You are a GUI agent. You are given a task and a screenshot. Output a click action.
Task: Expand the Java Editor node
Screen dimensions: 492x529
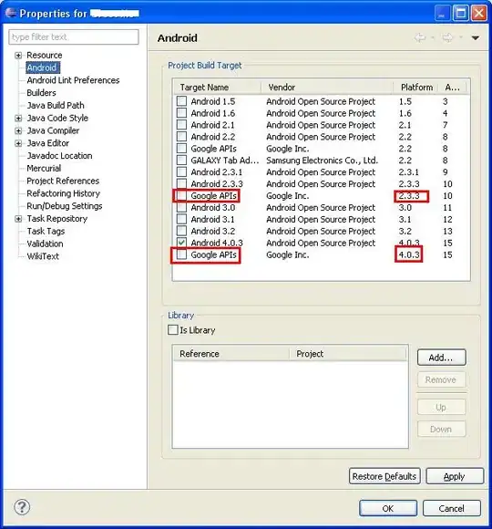(x=18, y=143)
